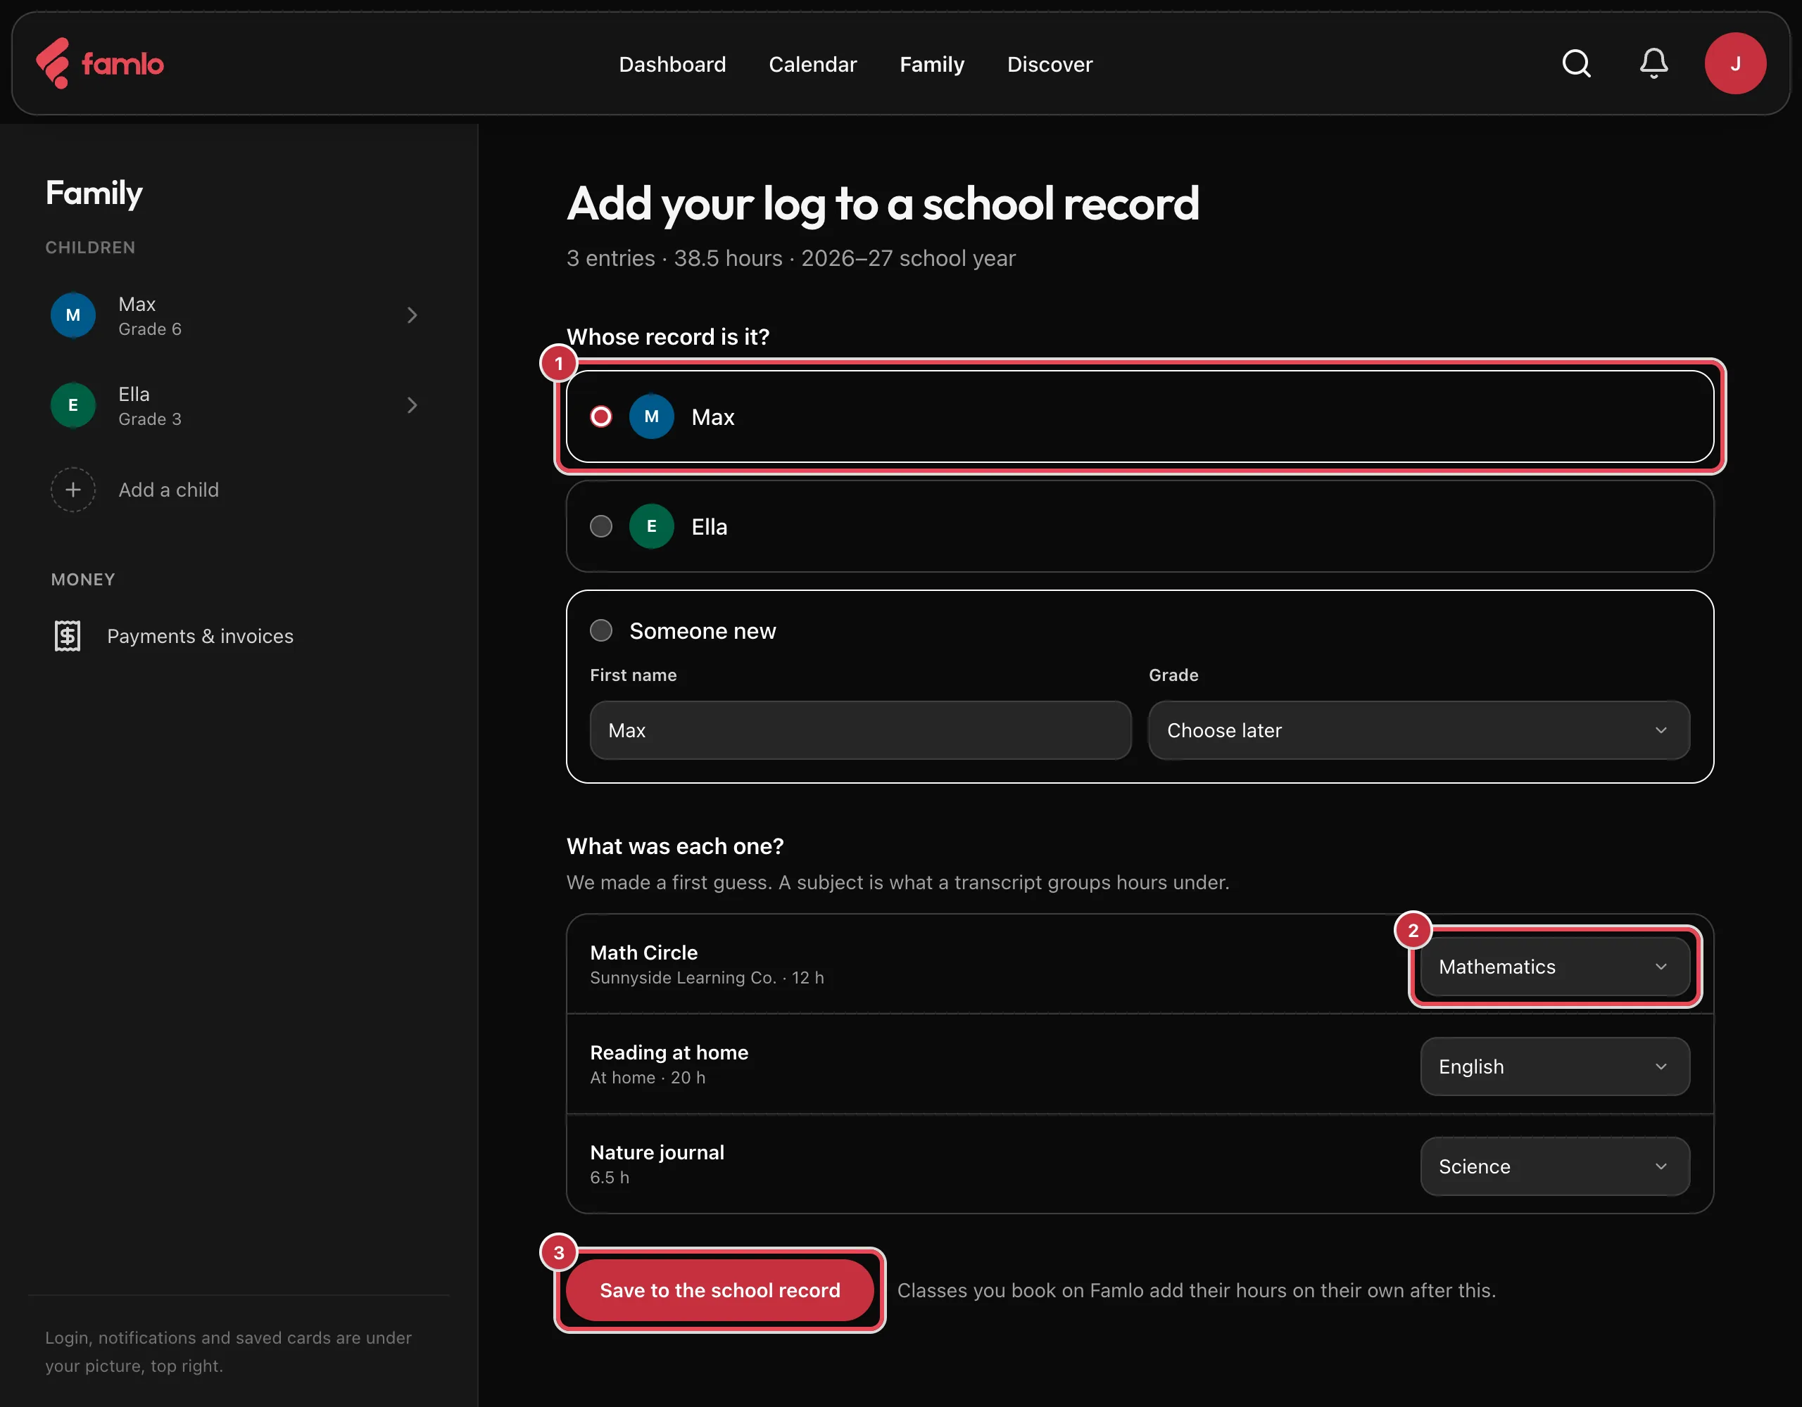Select the Max radio button

tap(600, 416)
